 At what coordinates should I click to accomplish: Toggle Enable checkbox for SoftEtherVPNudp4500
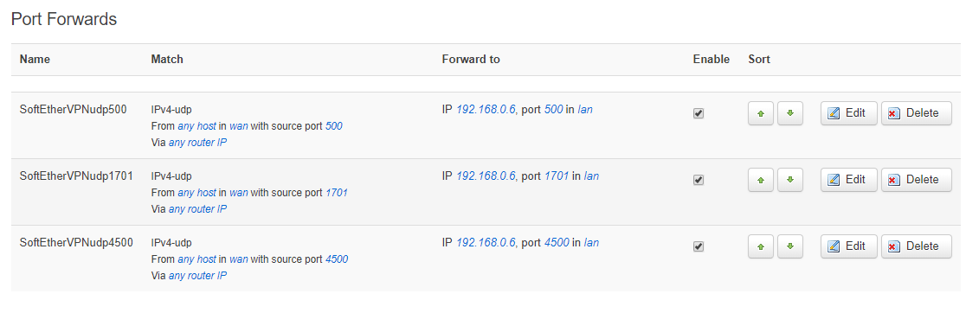coord(698,246)
